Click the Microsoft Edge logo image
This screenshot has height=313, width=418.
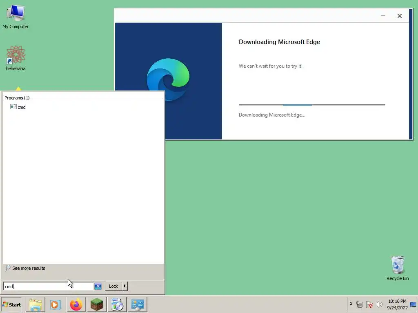(168, 79)
